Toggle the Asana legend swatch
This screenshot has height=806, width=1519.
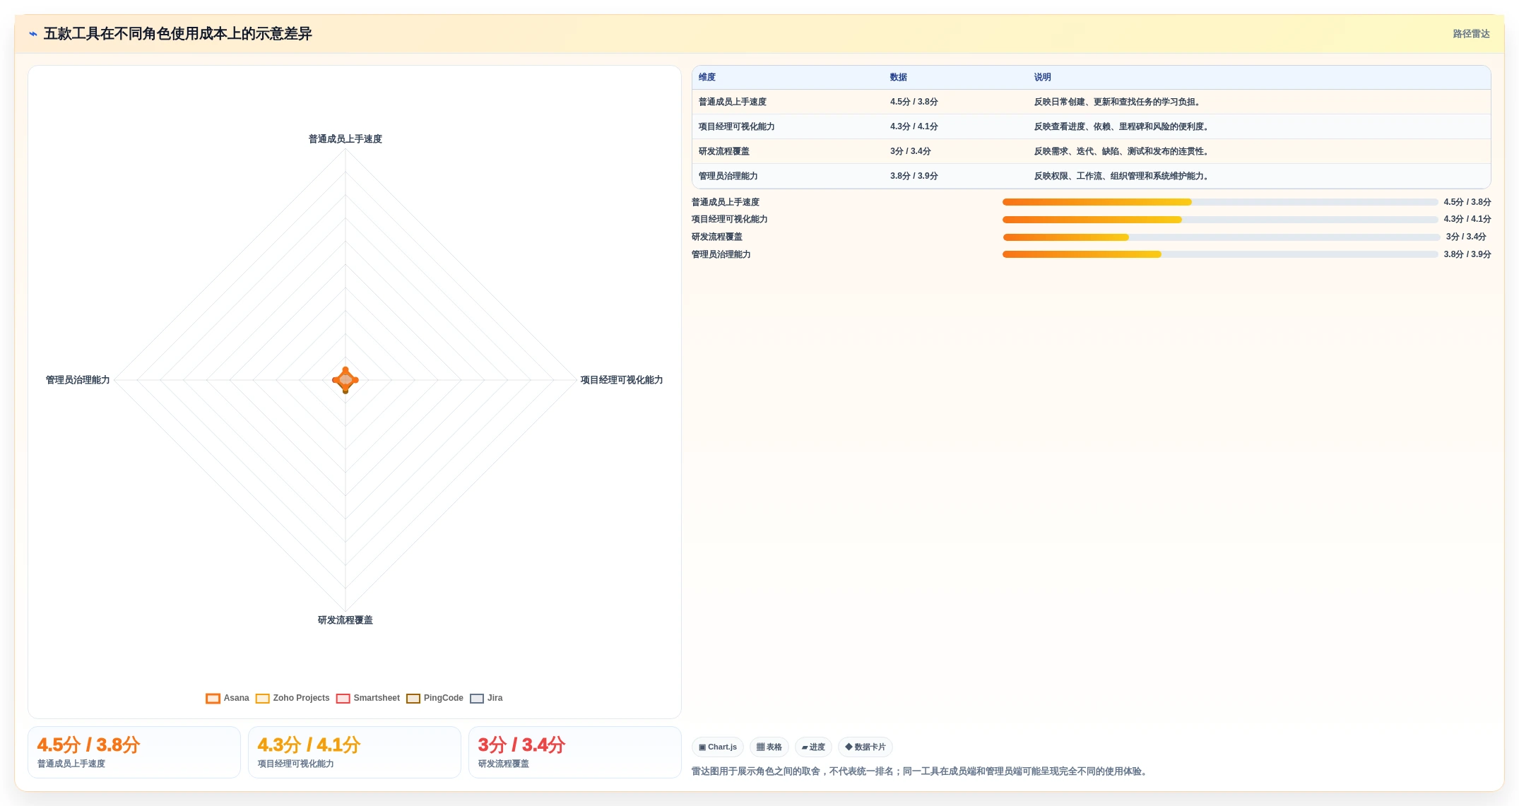[213, 699]
